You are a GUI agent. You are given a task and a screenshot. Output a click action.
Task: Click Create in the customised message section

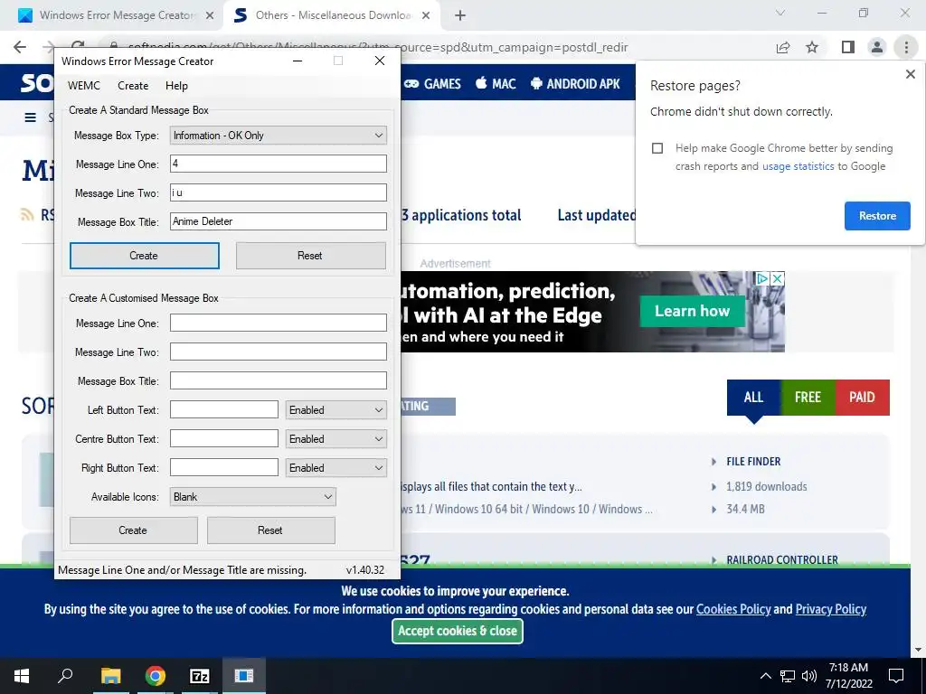(x=134, y=530)
